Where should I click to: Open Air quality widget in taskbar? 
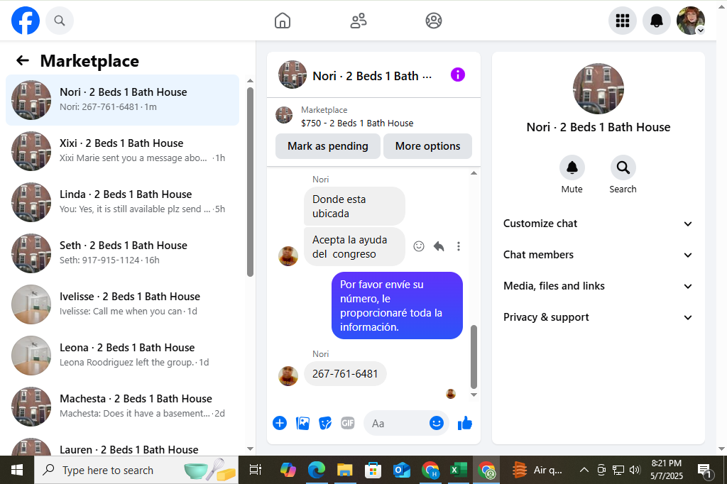(537, 470)
